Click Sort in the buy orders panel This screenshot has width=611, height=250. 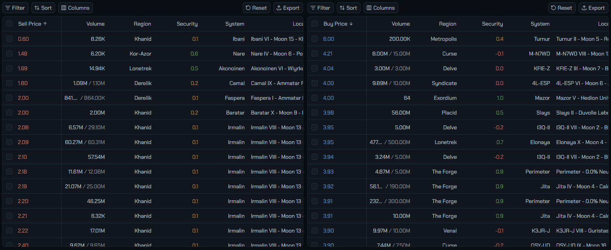348,8
